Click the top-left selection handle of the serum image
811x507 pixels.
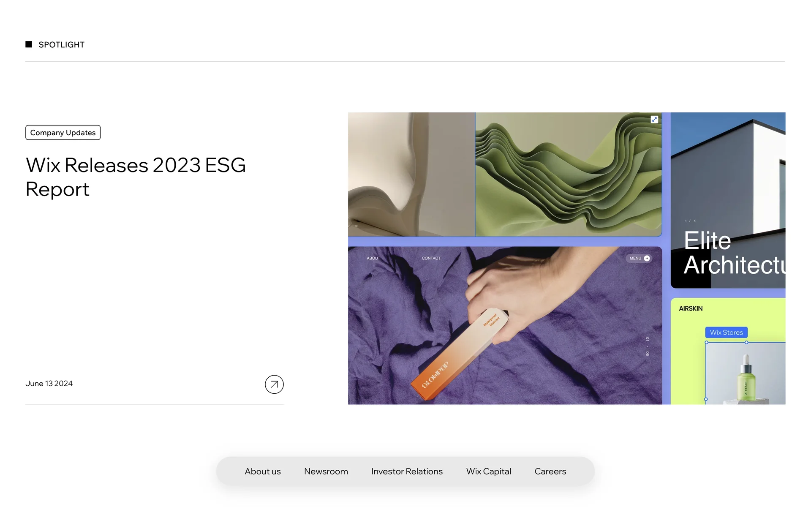tap(706, 343)
